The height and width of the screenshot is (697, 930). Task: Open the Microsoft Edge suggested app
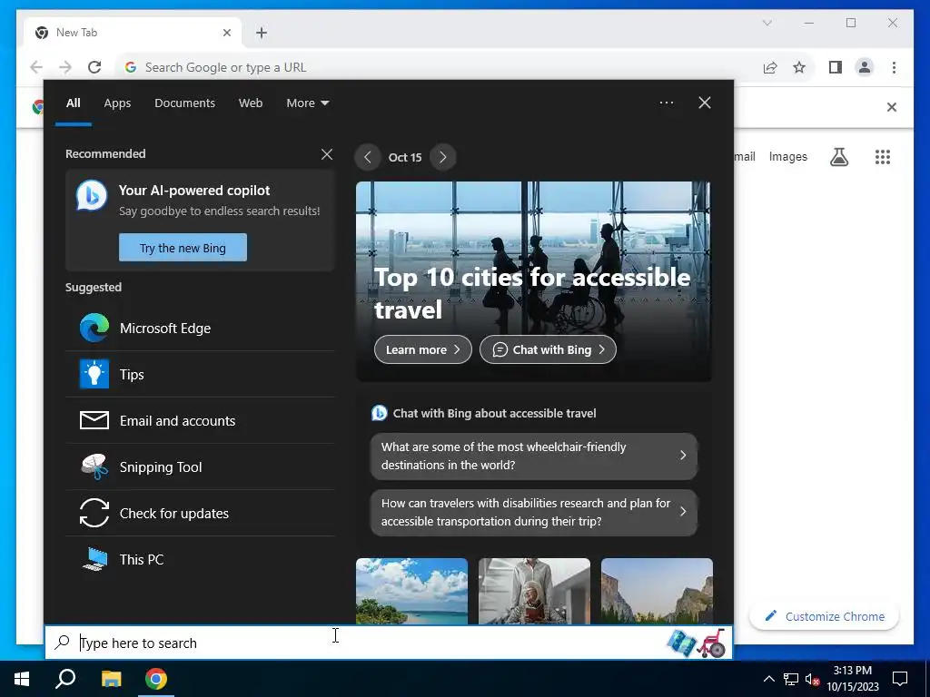[200, 328]
